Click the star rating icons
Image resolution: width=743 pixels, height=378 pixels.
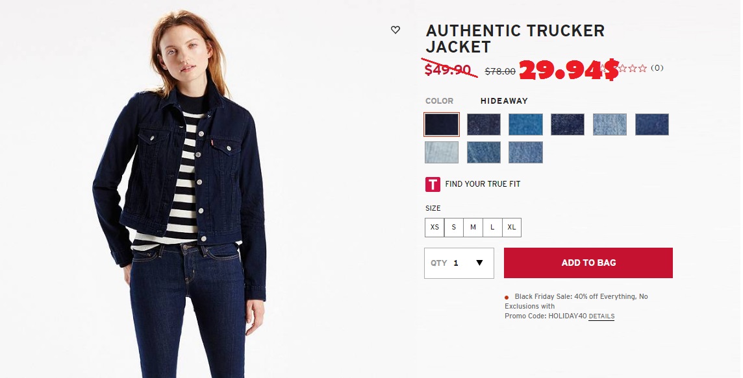pyautogui.click(x=625, y=69)
